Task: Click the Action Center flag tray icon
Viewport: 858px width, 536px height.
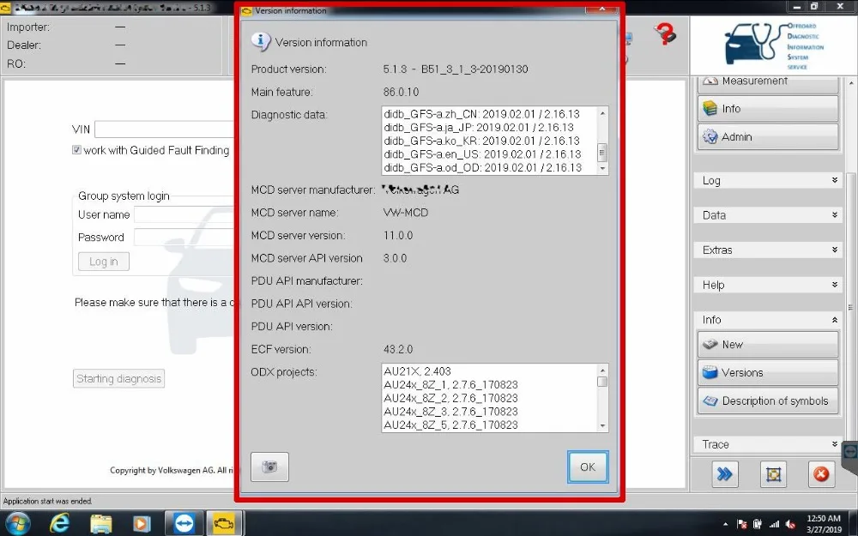Action: [742, 525]
